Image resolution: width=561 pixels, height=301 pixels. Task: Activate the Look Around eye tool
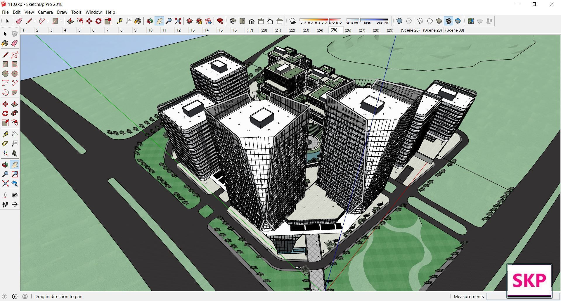(x=15, y=195)
